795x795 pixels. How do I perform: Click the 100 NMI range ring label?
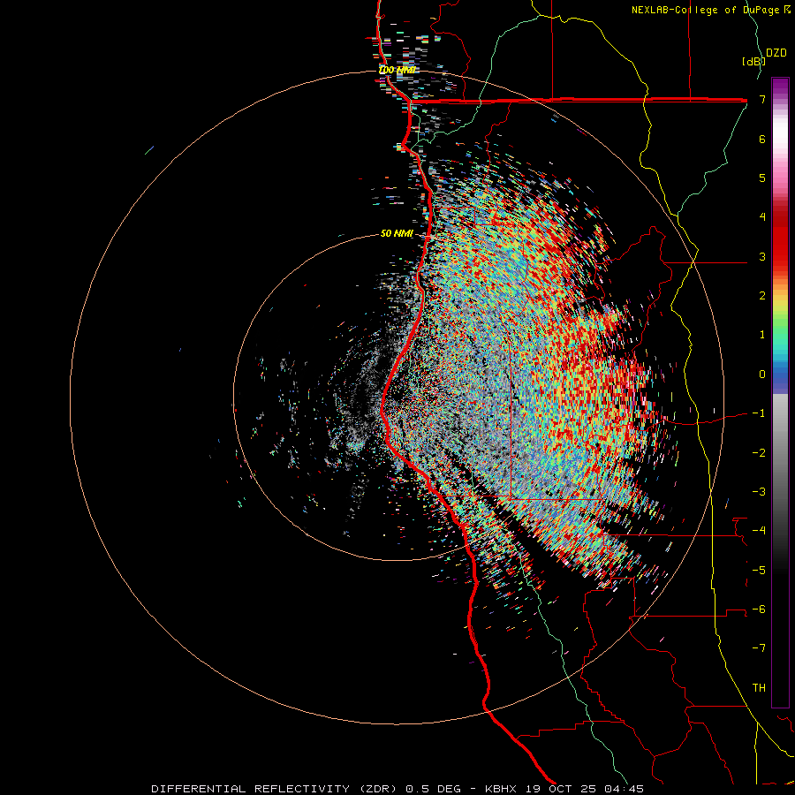tap(397, 70)
